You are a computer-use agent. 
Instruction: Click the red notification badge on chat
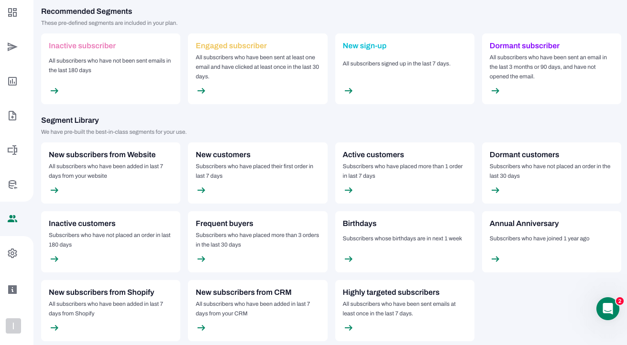tap(620, 301)
